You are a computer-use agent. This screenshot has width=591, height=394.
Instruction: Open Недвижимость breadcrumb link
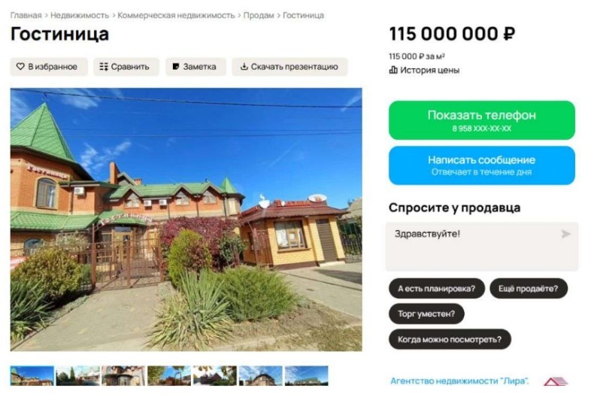click(x=80, y=16)
